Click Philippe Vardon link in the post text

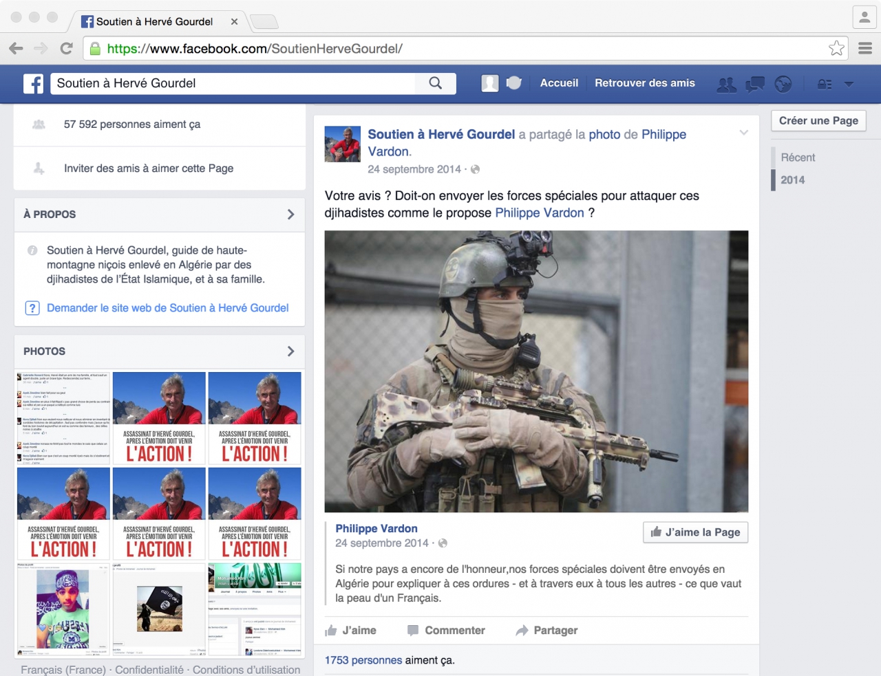click(540, 213)
